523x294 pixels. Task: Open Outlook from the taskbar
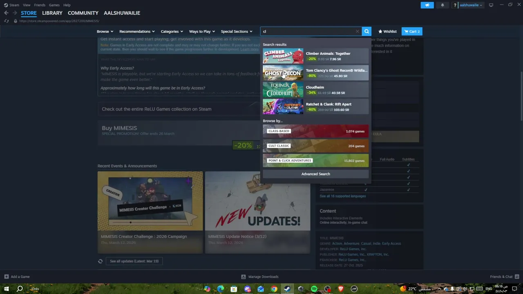(261, 289)
